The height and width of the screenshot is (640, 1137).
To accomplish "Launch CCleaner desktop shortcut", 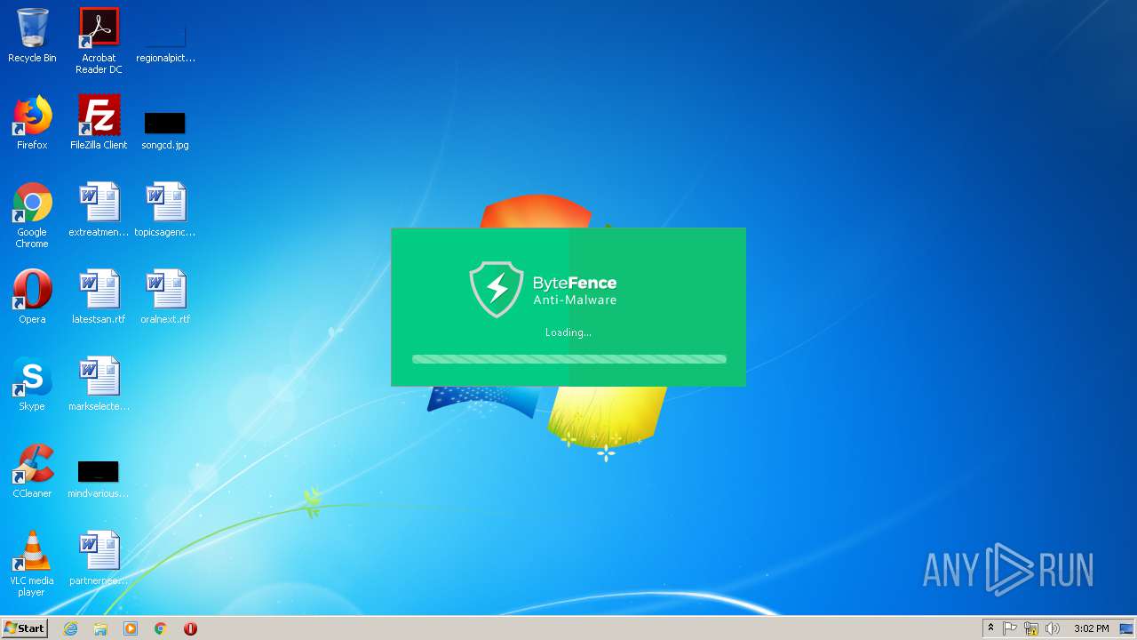I will click(x=32, y=471).
